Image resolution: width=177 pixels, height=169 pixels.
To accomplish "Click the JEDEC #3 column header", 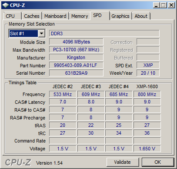I will 91,86.
